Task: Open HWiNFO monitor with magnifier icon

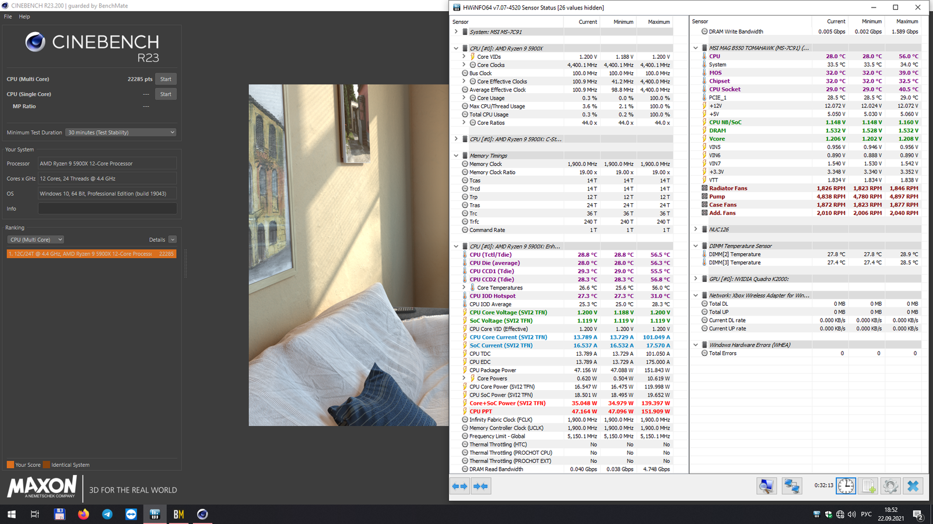Action: (767, 486)
